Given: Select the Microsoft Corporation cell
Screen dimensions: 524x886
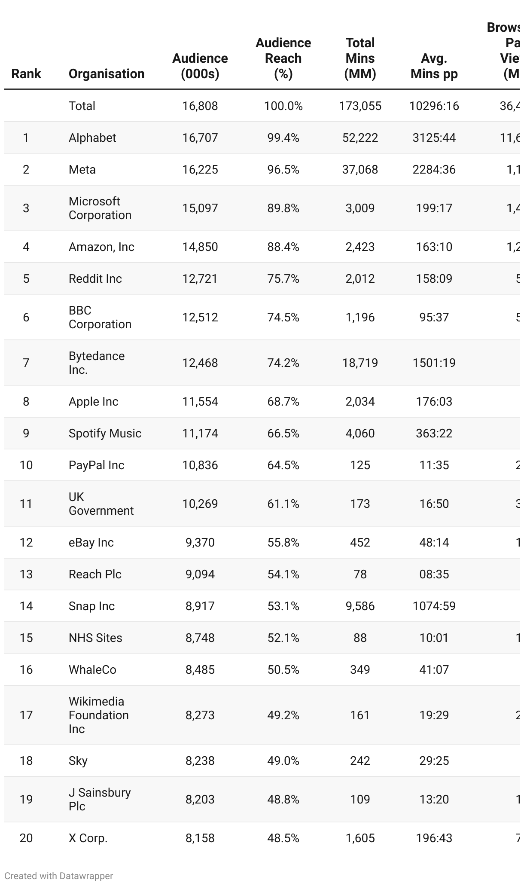Looking at the screenshot, I should (x=100, y=208).
